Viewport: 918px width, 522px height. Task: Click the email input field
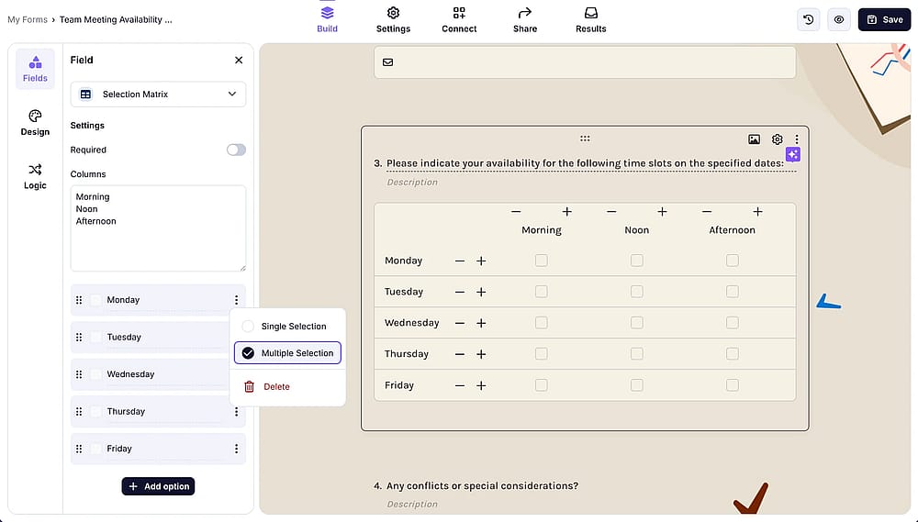coord(585,62)
